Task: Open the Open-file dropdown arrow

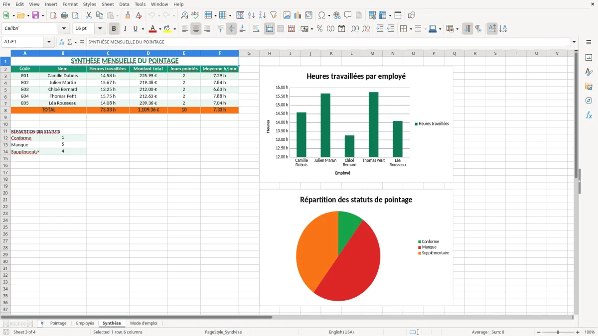Action: pyautogui.click(x=27, y=15)
